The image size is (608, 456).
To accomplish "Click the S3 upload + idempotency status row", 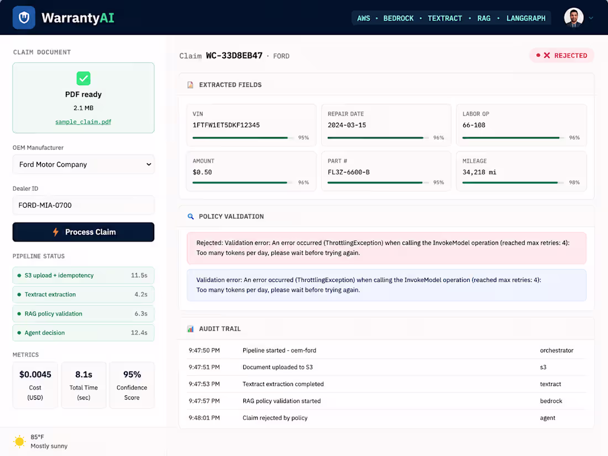I will click(83, 275).
